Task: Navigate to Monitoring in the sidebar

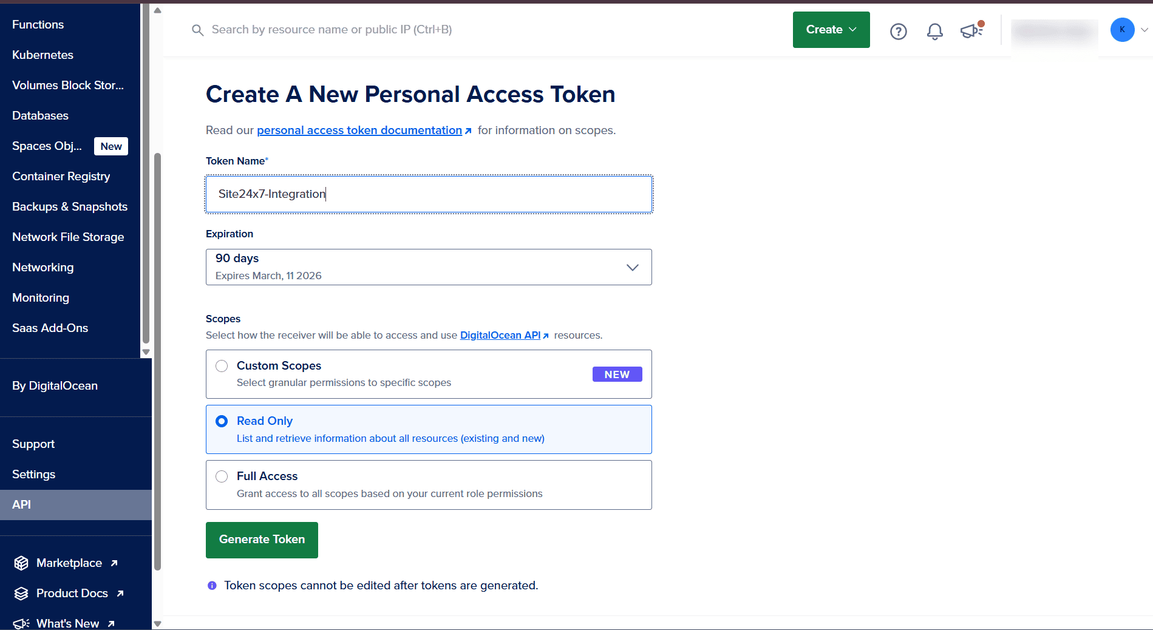Action: (x=40, y=297)
